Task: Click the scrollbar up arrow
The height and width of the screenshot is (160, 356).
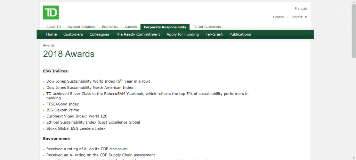Action: [354, 2]
